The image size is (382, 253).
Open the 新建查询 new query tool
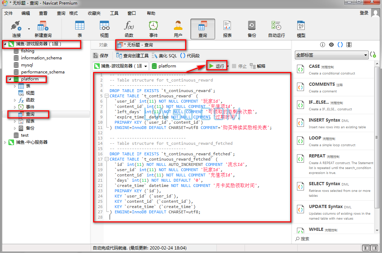pos(43,29)
